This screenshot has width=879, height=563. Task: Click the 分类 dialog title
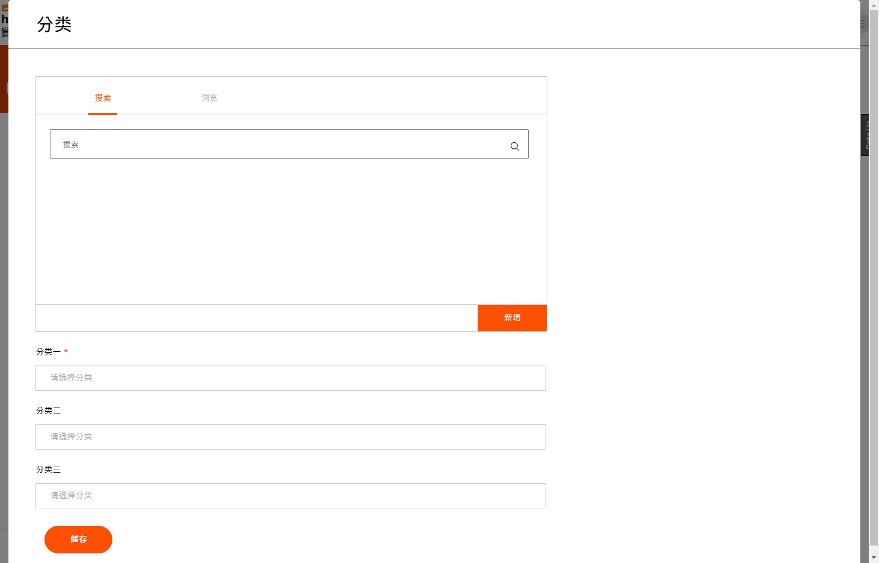[54, 24]
